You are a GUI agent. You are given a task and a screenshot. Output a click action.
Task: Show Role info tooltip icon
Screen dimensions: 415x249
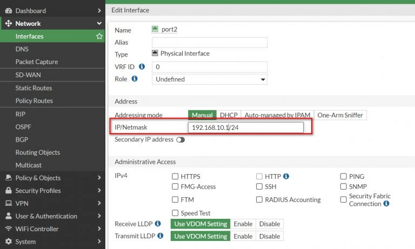(135, 79)
